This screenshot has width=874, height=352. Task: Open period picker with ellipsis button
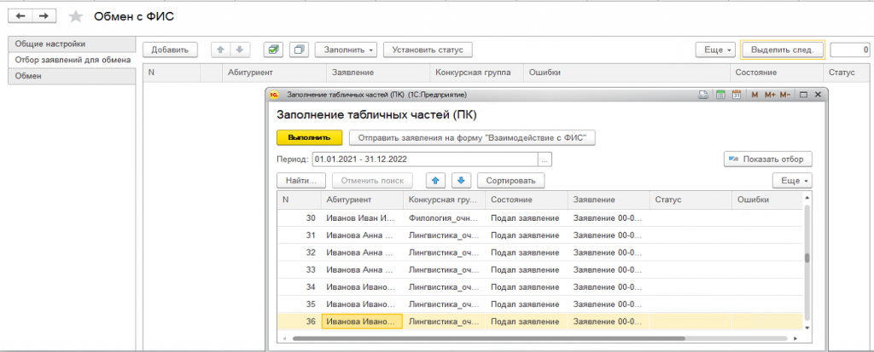tap(545, 159)
